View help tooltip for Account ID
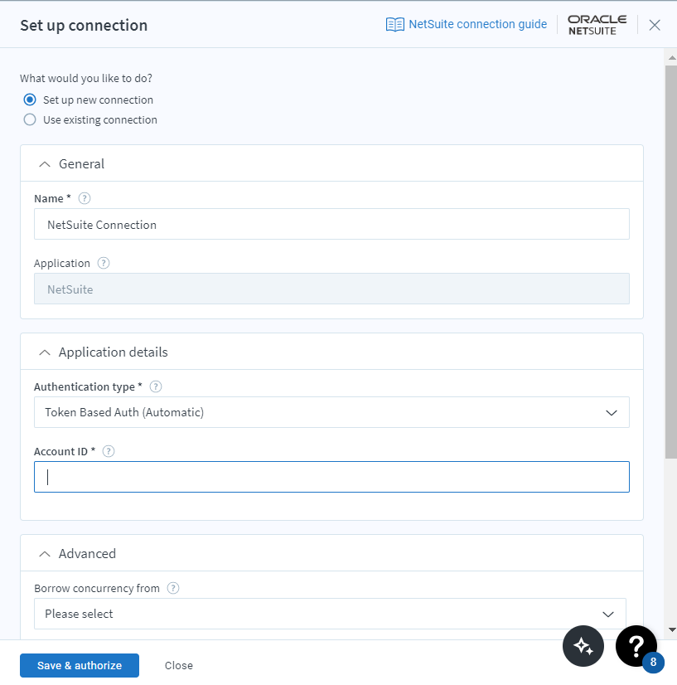The height and width of the screenshot is (685, 677). point(108,451)
